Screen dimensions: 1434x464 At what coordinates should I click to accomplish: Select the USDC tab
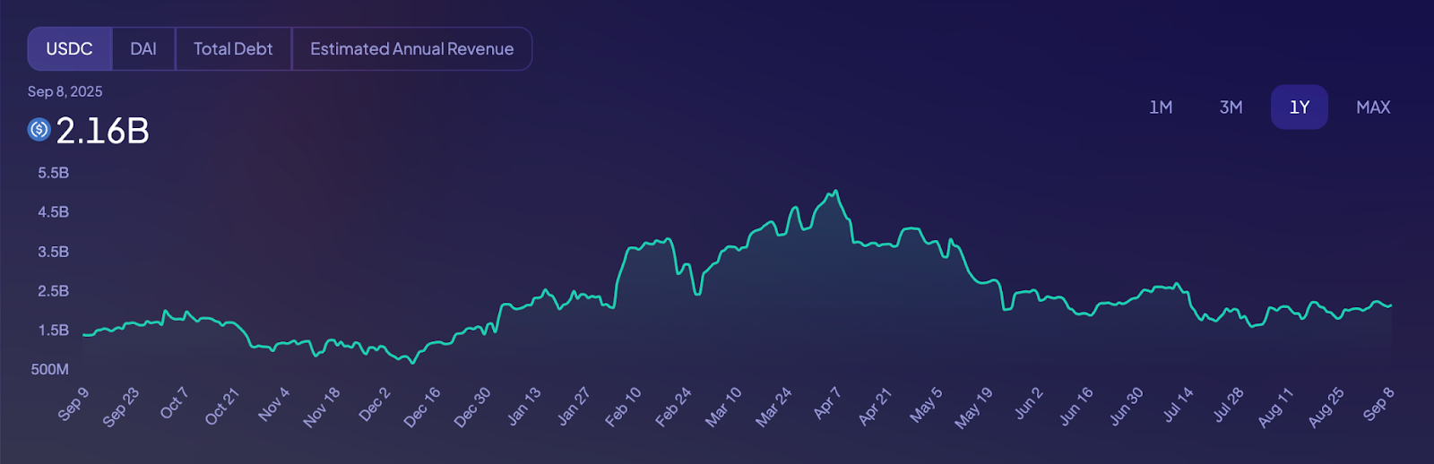point(69,49)
